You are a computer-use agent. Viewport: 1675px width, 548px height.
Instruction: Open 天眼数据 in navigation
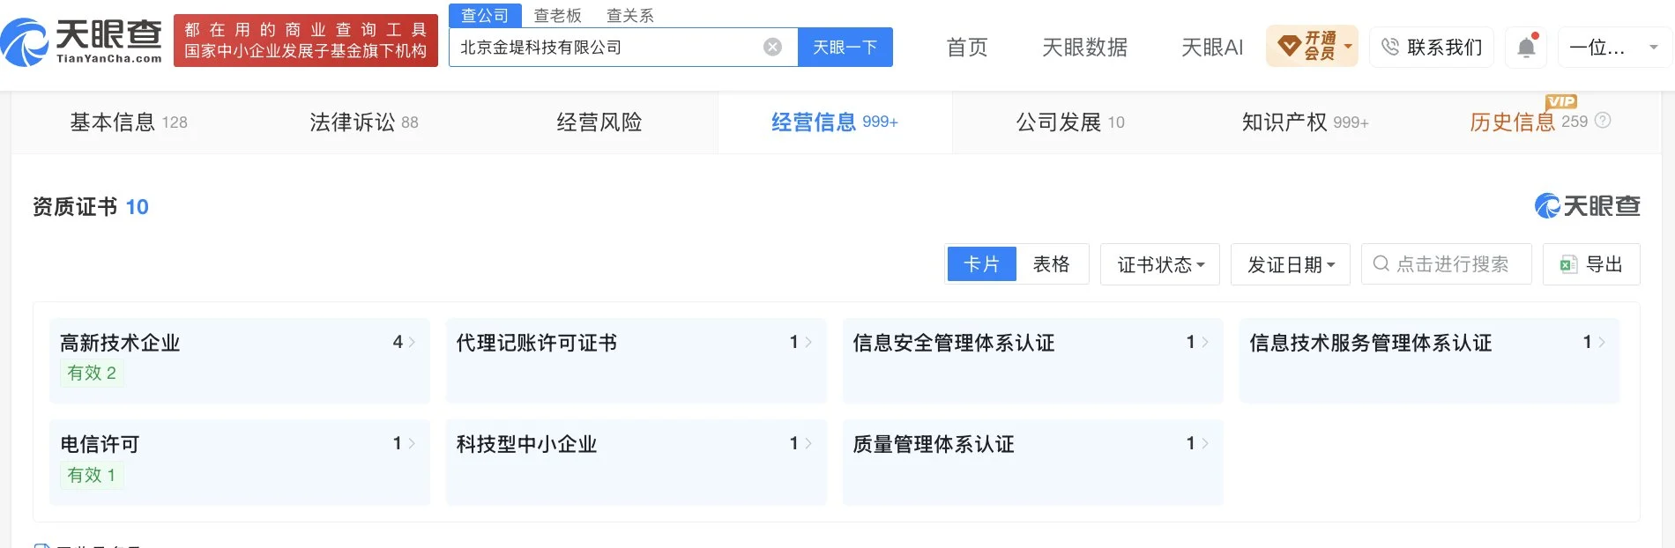pos(1084,47)
